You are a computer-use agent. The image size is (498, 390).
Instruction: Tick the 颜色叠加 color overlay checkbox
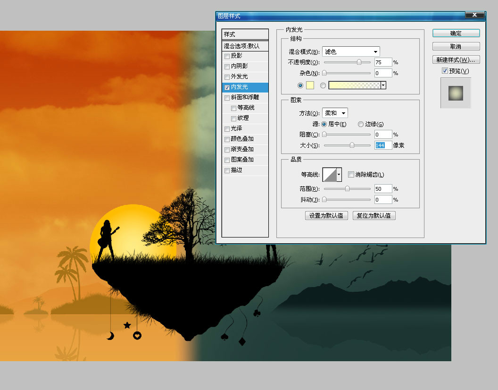(x=227, y=139)
